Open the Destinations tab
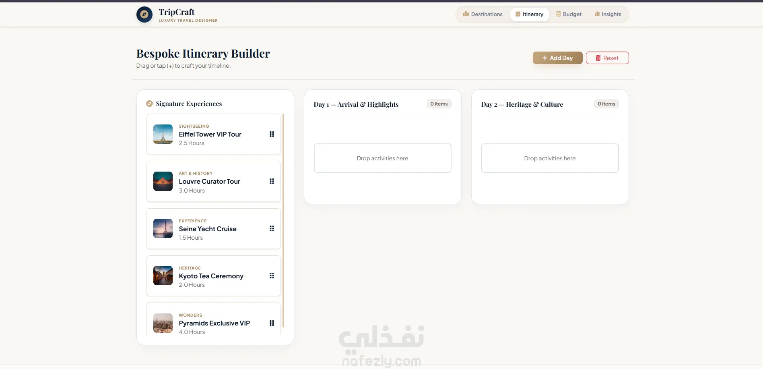The width and height of the screenshot is (763, 369). point(483,14)
